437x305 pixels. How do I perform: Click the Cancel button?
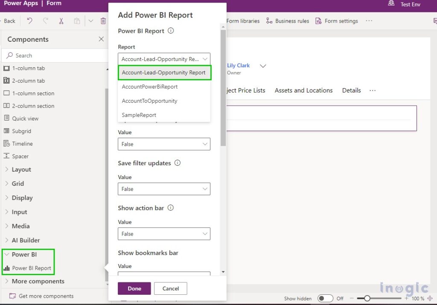(170, 288)
